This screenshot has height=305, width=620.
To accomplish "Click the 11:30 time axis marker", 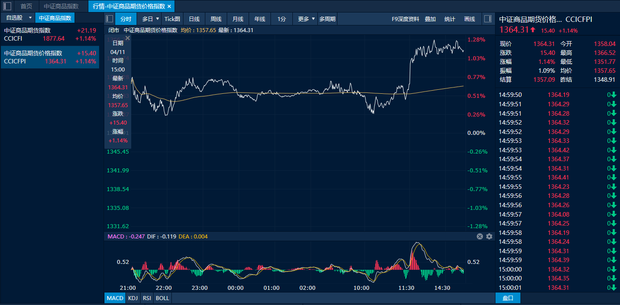I will [406, 288].
